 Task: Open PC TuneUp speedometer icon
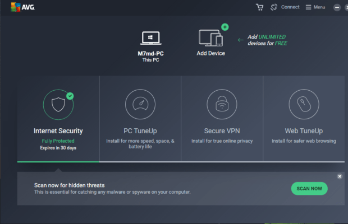[140, 104]
